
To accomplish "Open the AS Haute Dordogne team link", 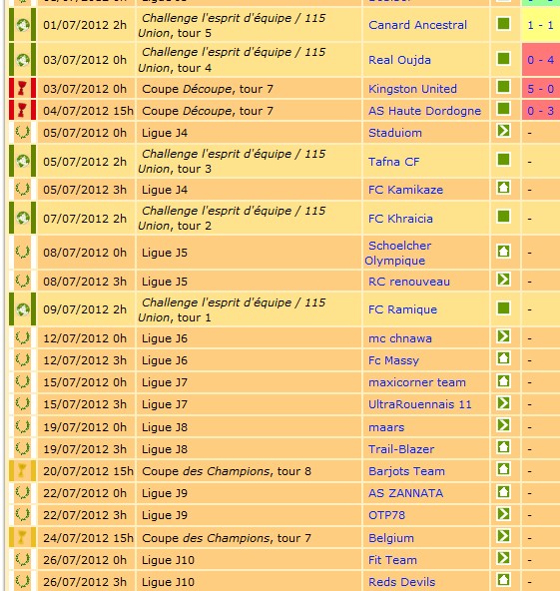I will (424, 111).
